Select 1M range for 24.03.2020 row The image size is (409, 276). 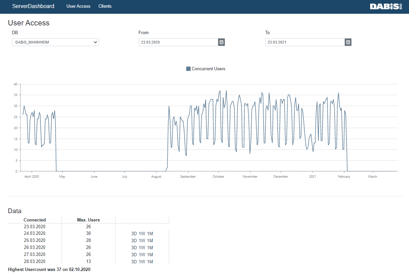coord(150,234)
